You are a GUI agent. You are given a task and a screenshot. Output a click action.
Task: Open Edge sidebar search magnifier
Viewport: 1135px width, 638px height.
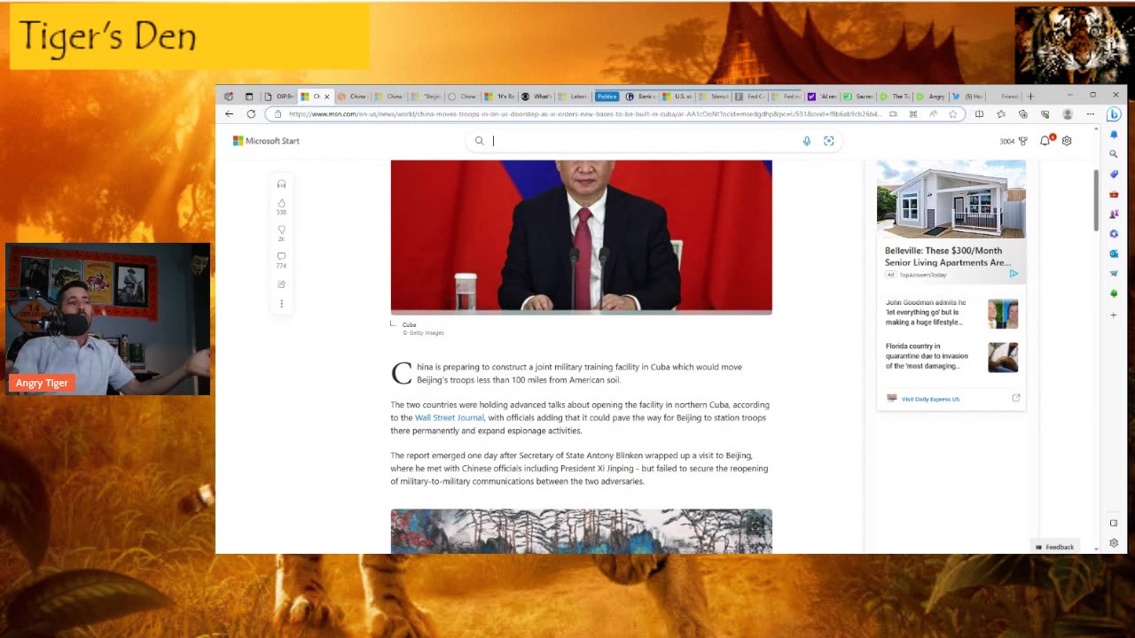click(1114, 154)
